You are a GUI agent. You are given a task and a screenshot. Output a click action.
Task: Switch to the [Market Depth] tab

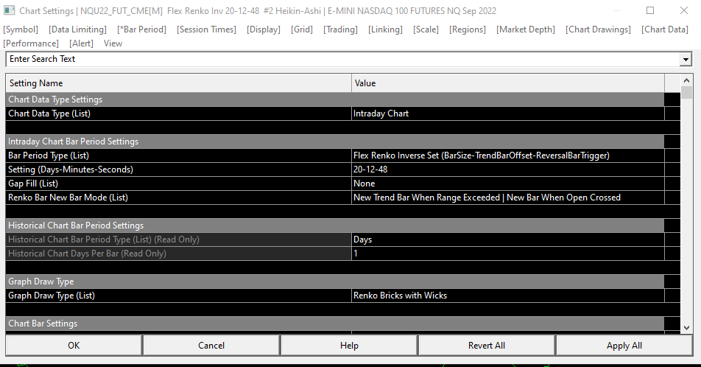[525, 29]
